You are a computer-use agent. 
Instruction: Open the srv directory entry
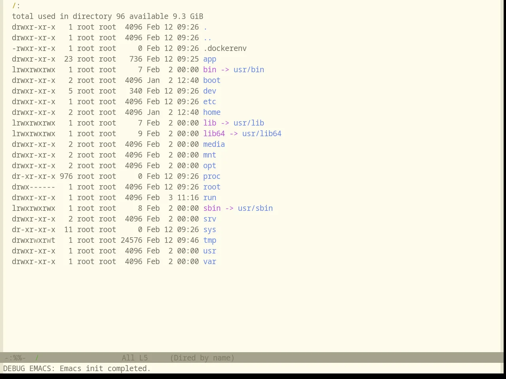coord(210,219)
